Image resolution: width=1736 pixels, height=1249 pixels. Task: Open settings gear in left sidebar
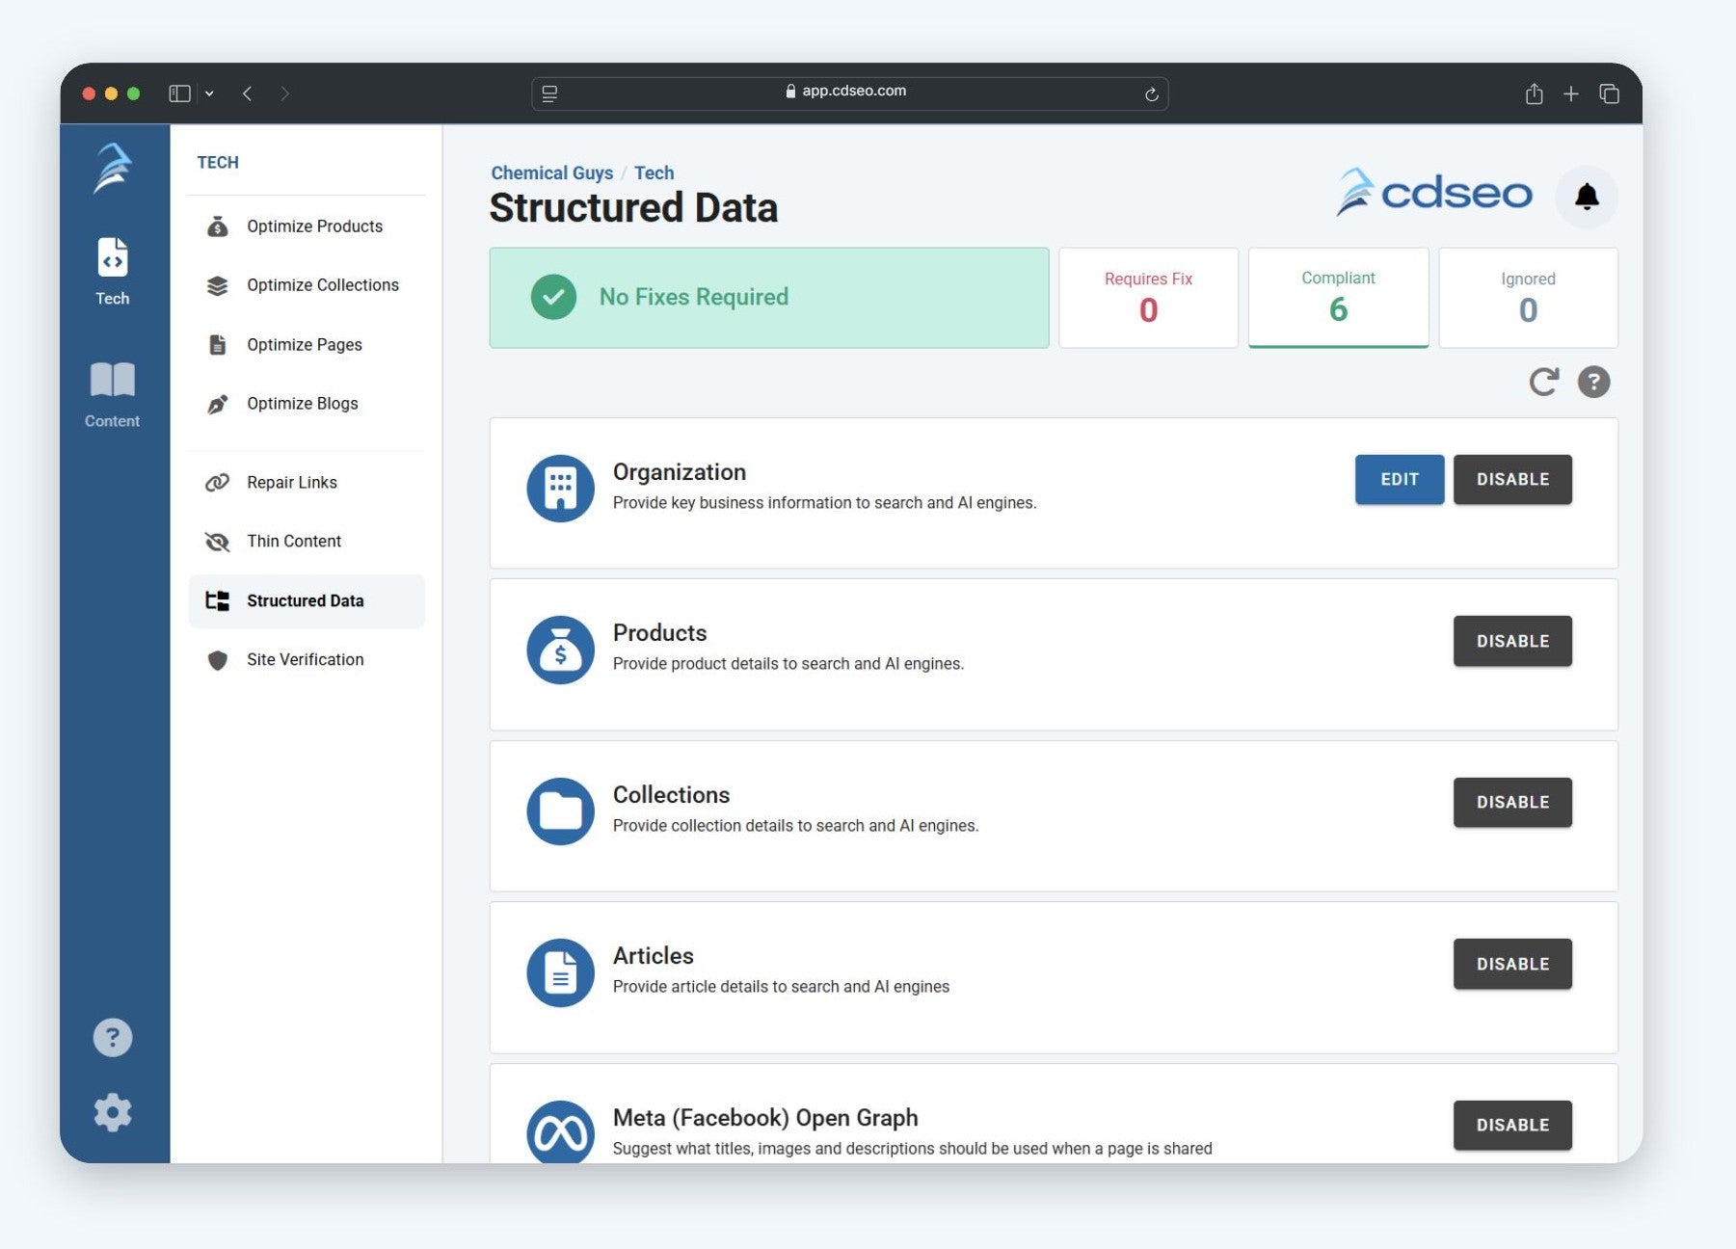pyautogui.click(x=113, y=1112)
